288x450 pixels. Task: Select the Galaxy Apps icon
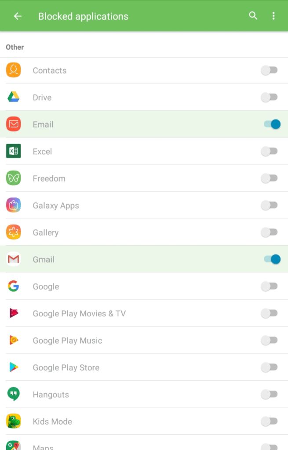(12, 205)
